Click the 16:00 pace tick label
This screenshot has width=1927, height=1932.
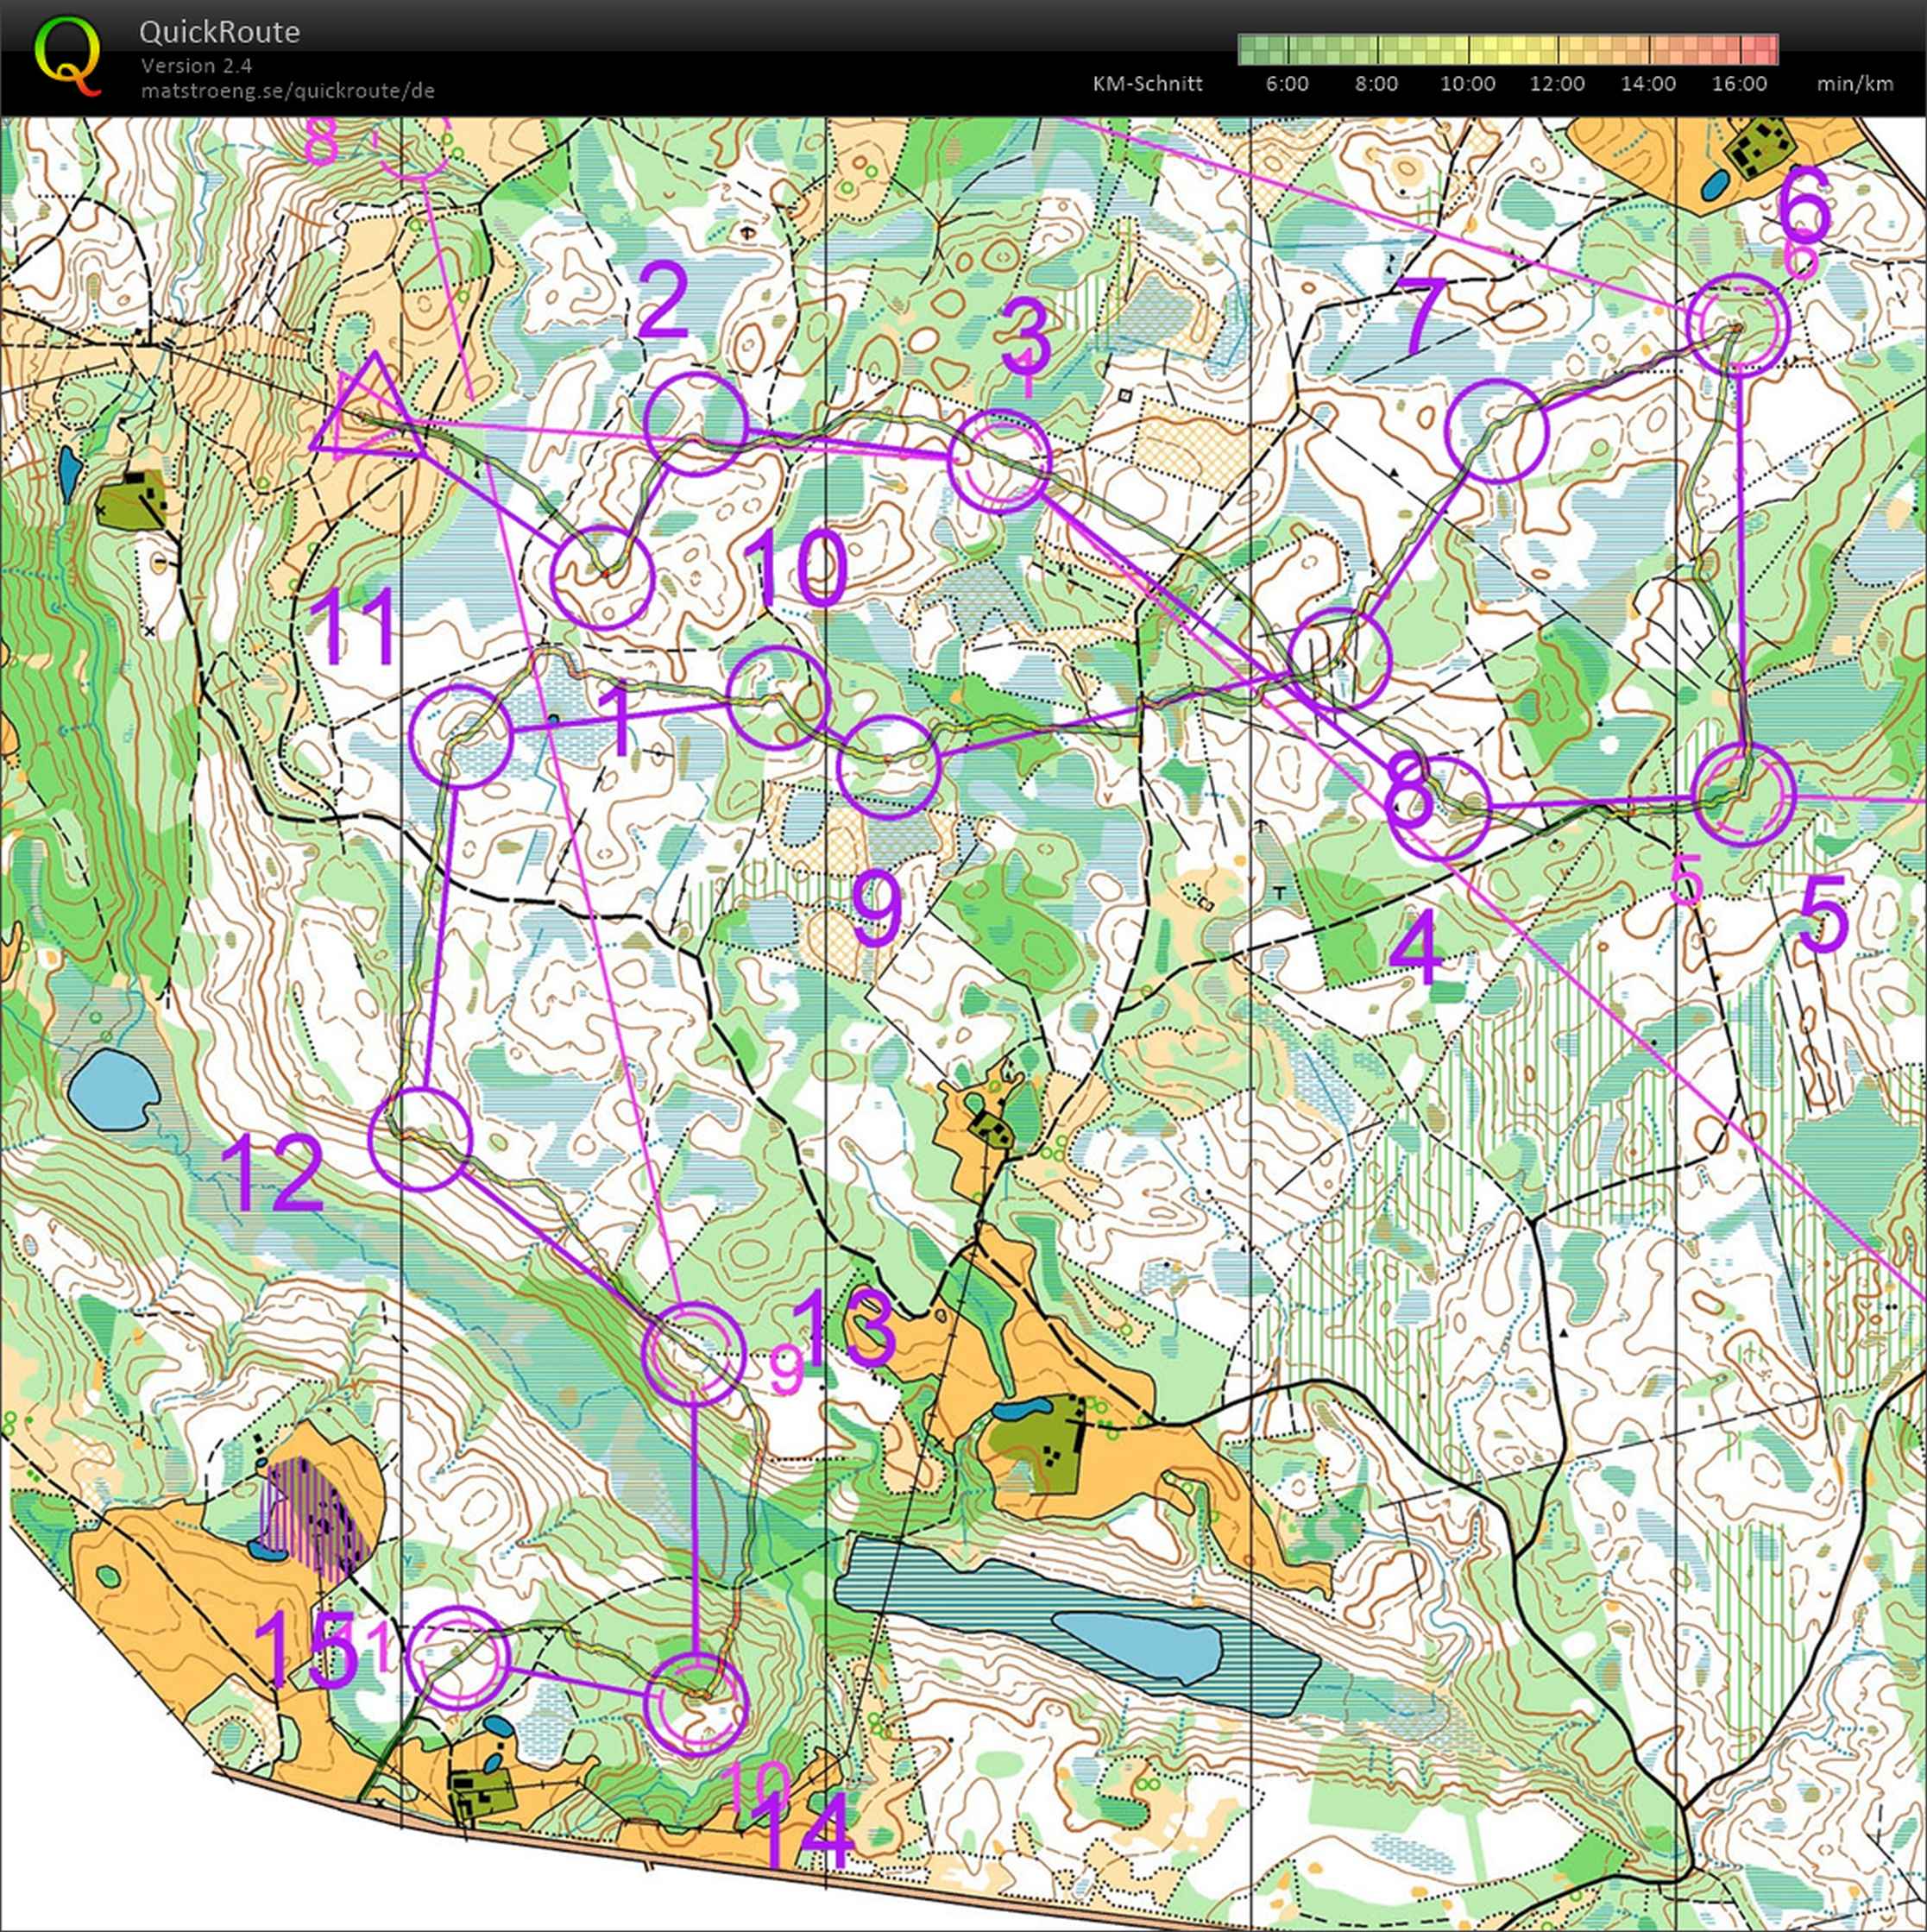pyautogui.click(x=1739, y=84)
